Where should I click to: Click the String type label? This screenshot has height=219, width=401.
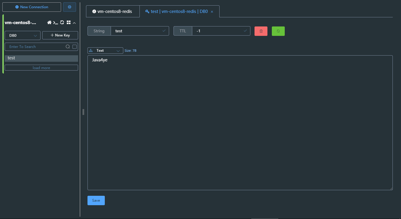click(99, 31)
